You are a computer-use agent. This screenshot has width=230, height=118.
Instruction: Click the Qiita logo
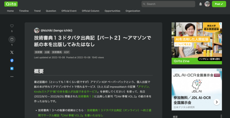(11, 4)
